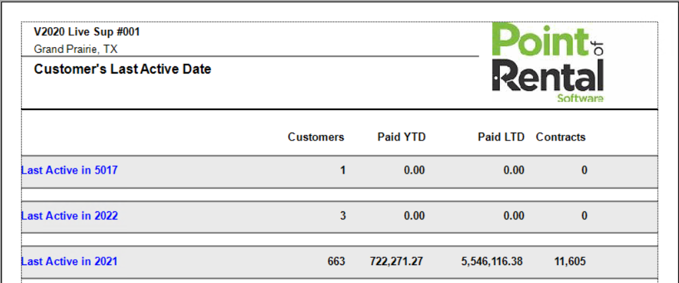Select the Paid YTD column header
The height and width of the screenshot is (283, 679).
(x=402, y=137)
